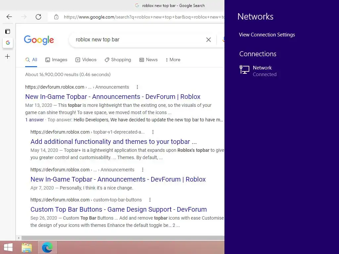Open the Windows Start button
The width and height of the screenshot is (339, 254).
(x=8, y=247)
